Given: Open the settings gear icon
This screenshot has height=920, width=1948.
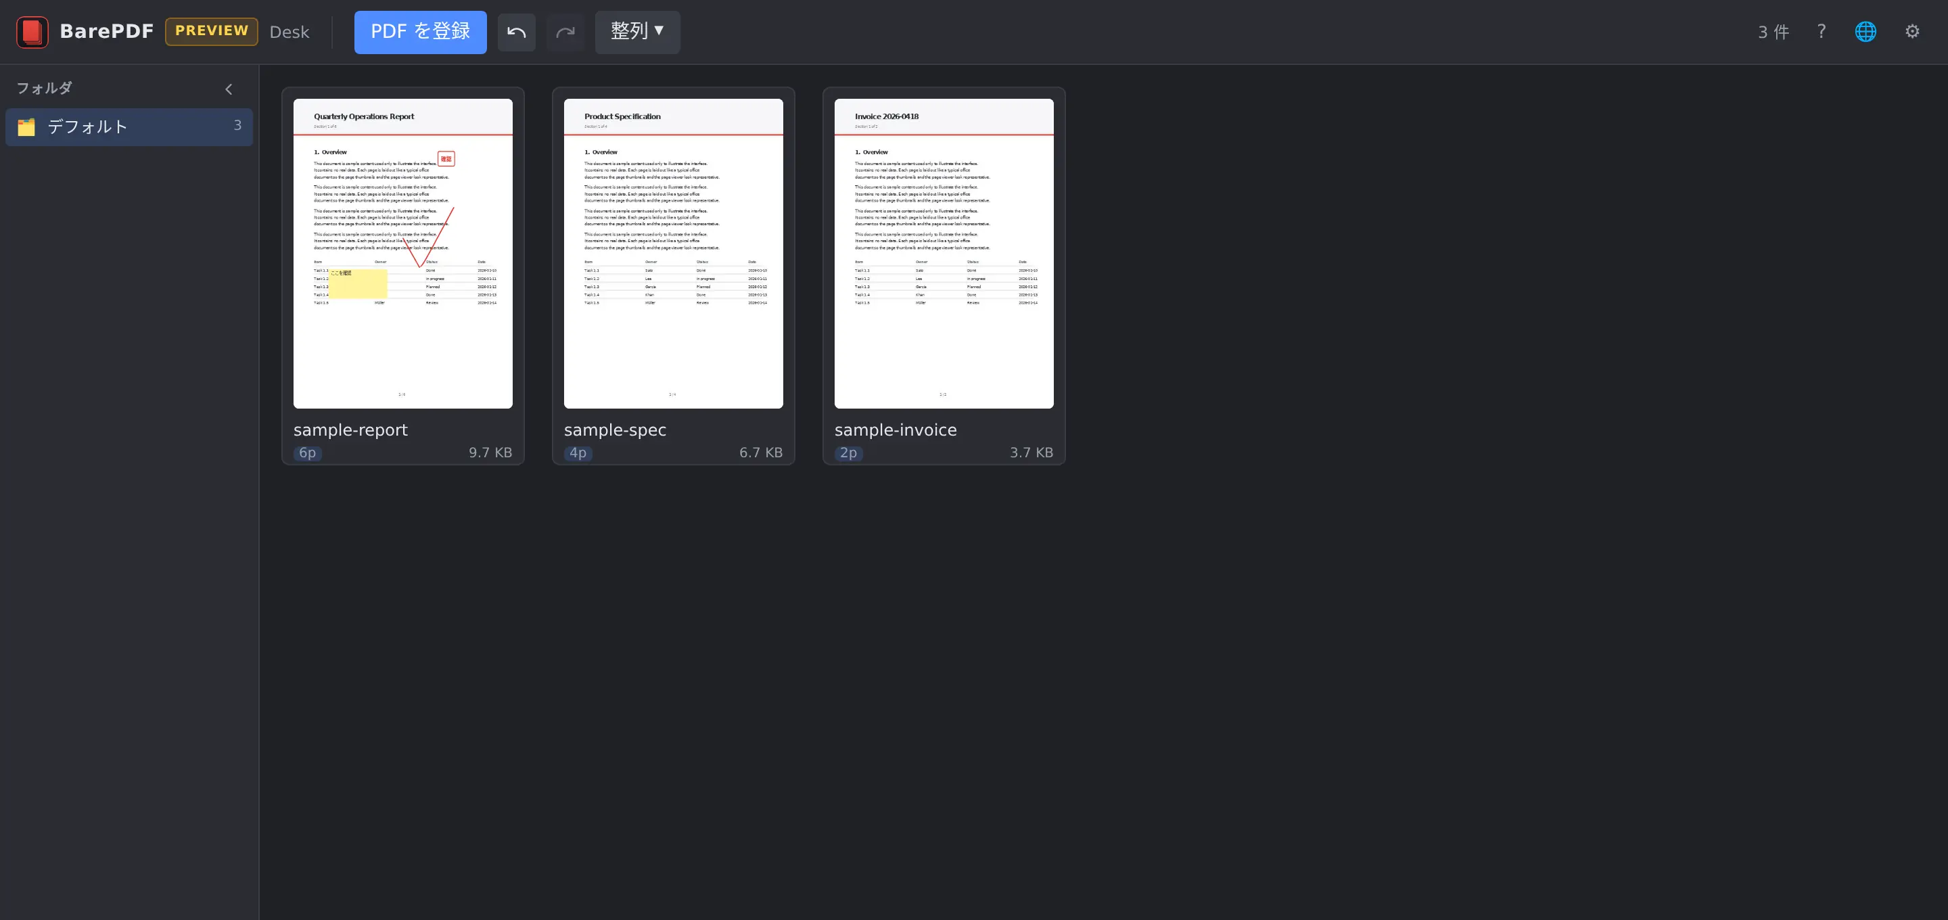Looking at the screenshot, I should 1912,32.
